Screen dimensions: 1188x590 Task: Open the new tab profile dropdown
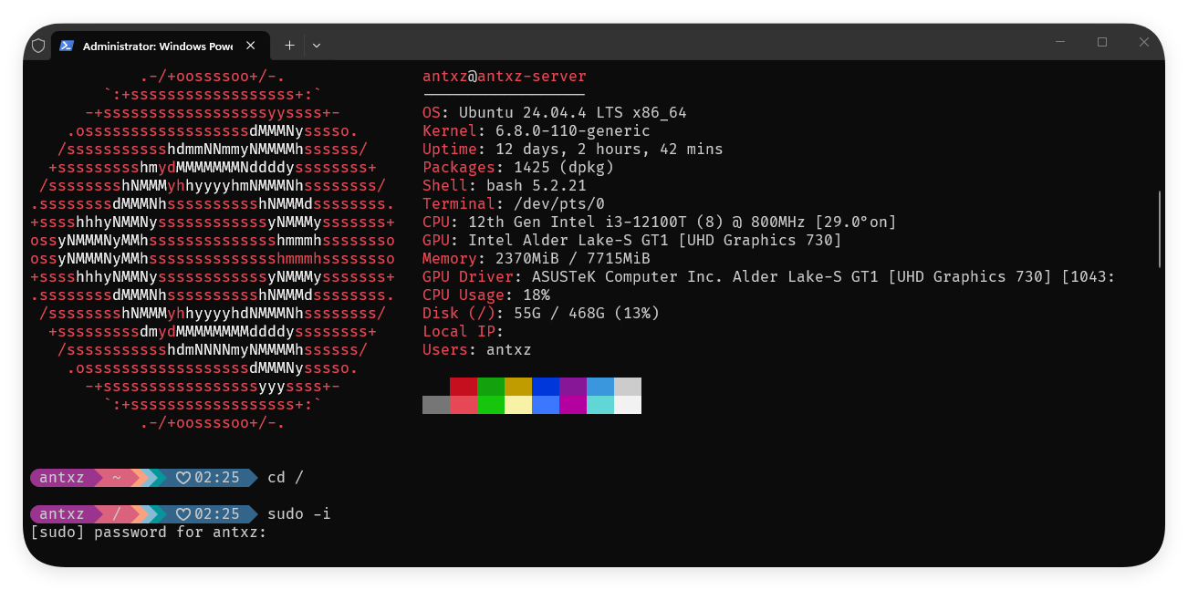click(317, 45)
